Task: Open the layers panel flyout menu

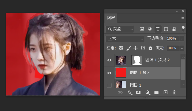Action: pos(183,18)
